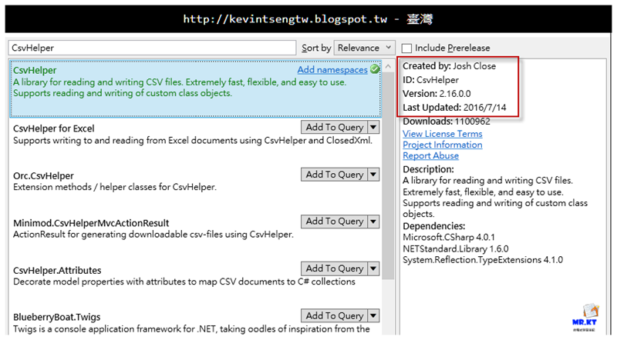Click the package list scrollbar thumb
Screen dimensions: 617x340
click(x=388, y=176)
